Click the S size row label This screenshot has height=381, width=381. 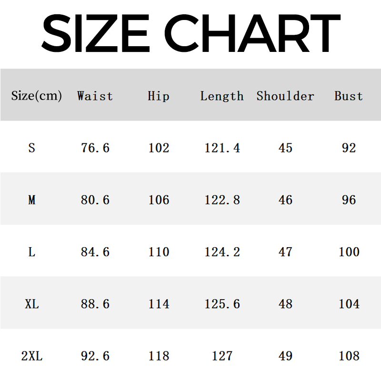(x=32, y=148)
